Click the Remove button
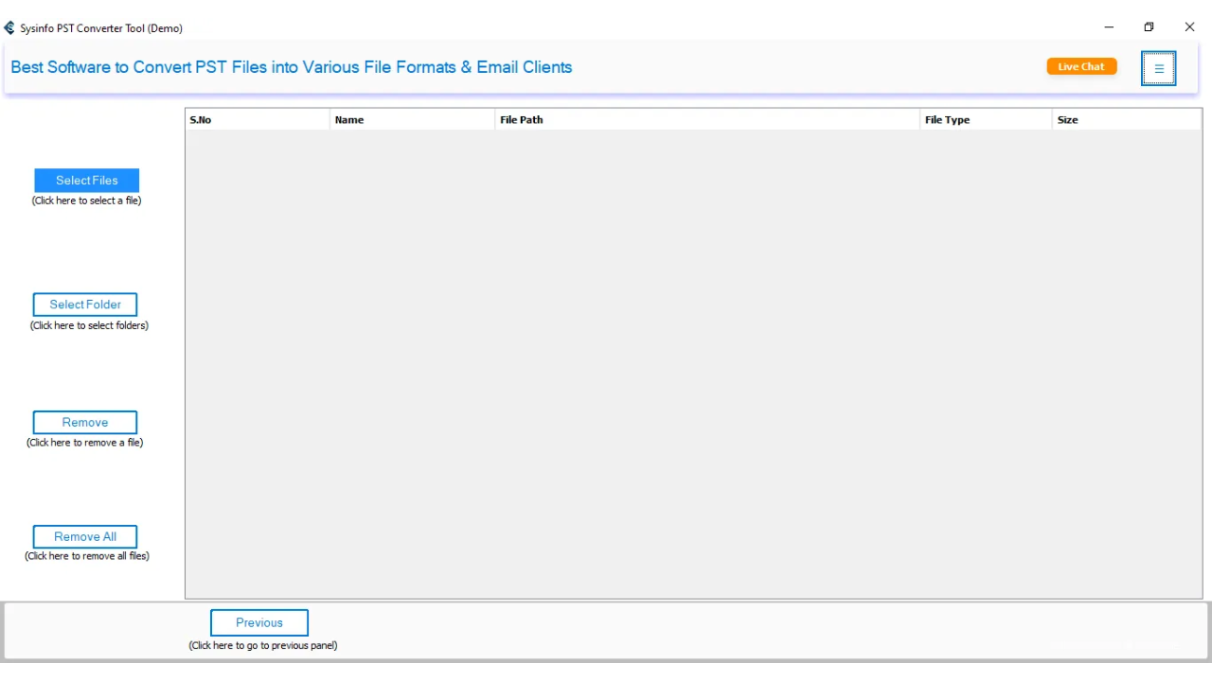1212x681 pixels. coord(85,423)
